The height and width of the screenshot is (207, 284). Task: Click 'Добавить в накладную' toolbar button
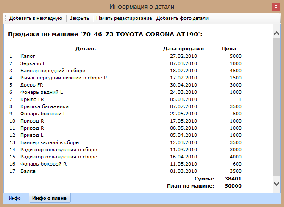coord(36,18)
